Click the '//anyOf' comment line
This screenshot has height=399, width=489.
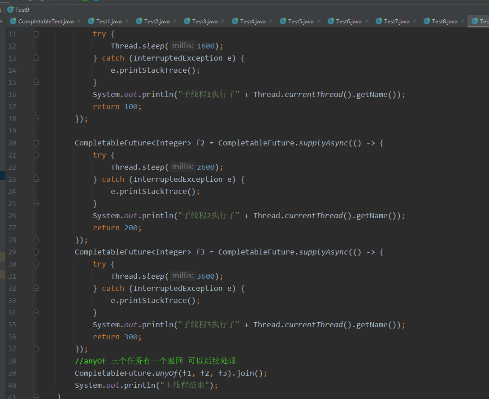pyautogui.click(x=156, y=361)
